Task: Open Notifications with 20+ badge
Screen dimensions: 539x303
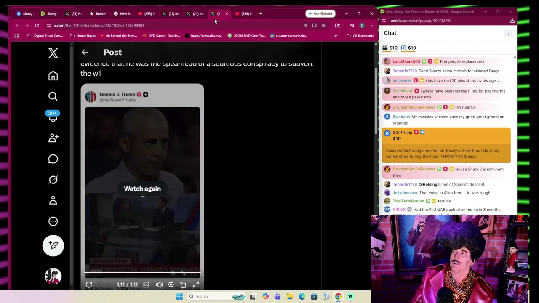Action: pyautogui.click(x=53, y=116)
